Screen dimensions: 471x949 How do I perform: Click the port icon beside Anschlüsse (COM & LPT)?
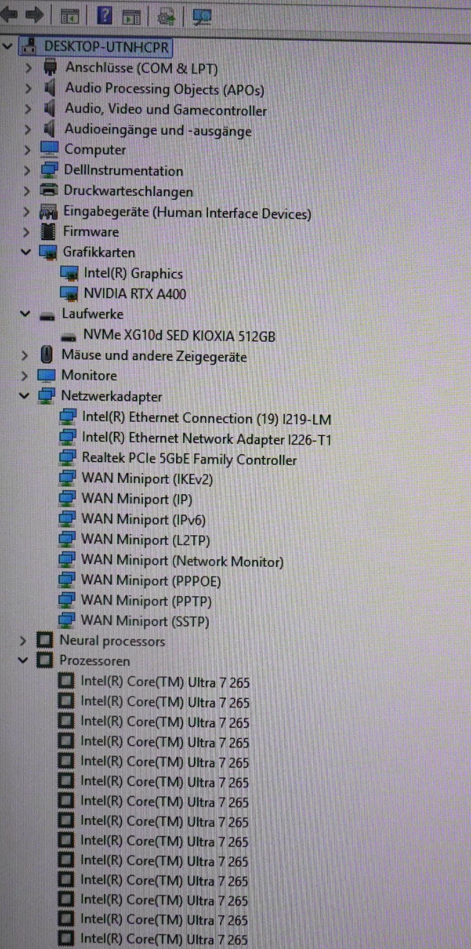[x=50, y=68]
